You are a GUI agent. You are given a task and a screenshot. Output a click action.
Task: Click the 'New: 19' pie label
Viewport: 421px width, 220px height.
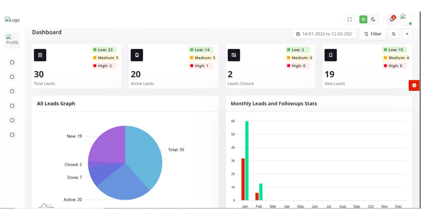pos(74,136)
